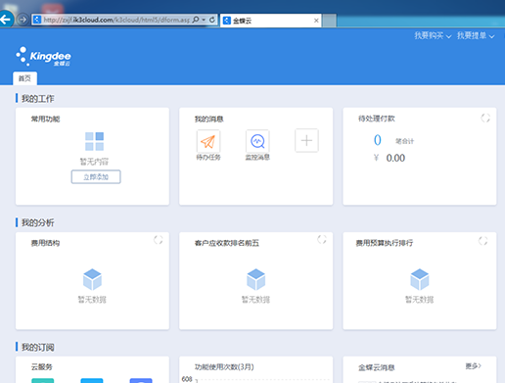Click the search magnifier in address bar
The height and width of the screenshot is (383, 505).
(196, 20)
